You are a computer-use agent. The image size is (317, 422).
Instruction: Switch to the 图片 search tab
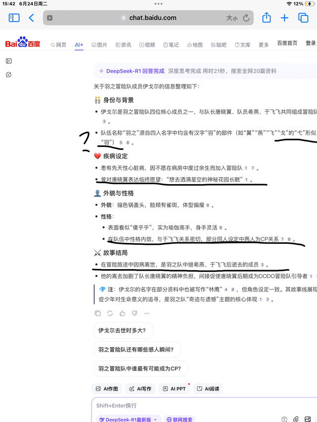[x=99, y=45]
